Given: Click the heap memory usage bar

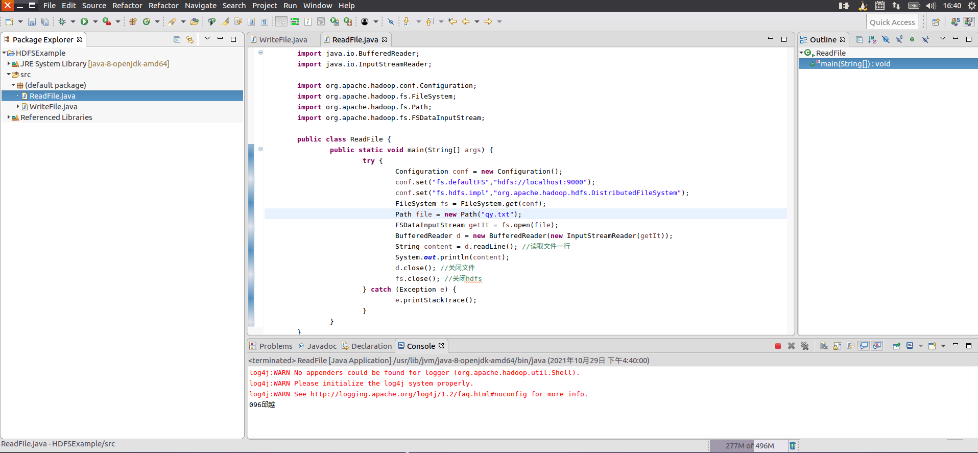Looking at the screenshot, I should pos(749,446).
